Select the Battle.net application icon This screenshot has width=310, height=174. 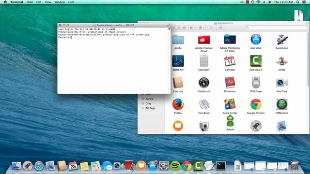178,61
